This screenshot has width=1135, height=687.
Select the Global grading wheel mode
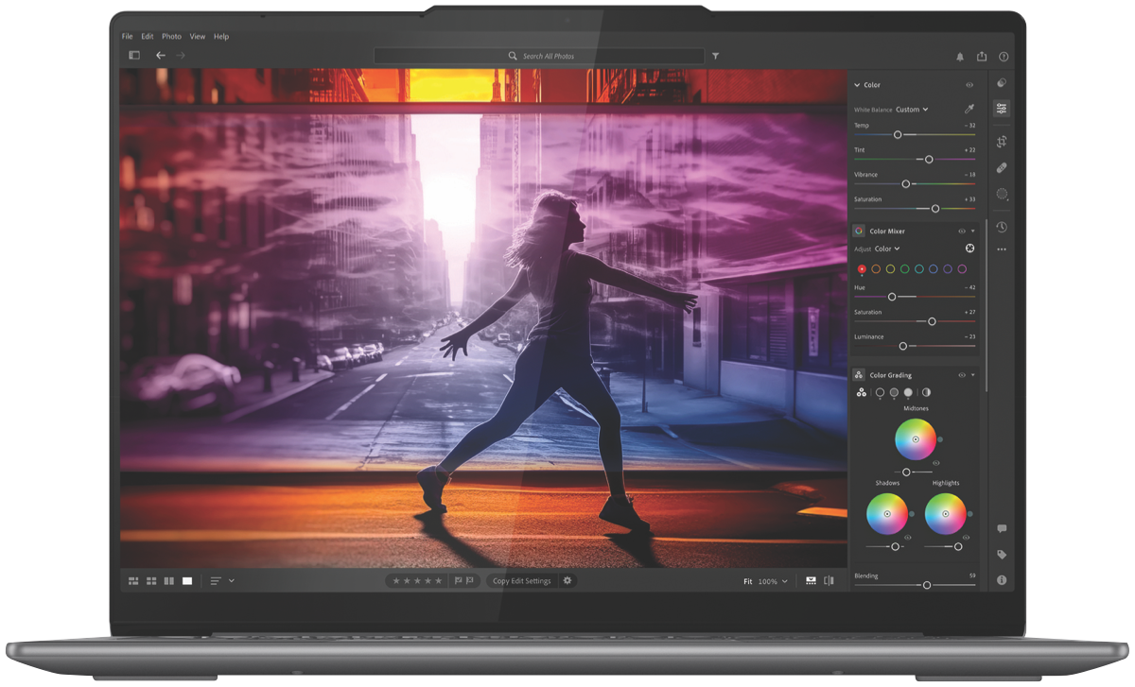click(926, 392)
